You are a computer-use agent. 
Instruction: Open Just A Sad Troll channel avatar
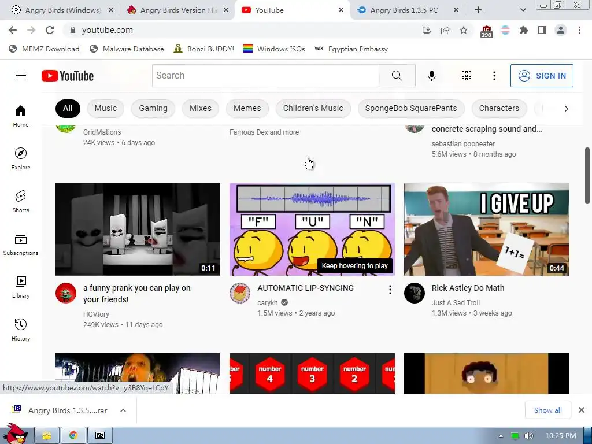click(x=414, y=293)
